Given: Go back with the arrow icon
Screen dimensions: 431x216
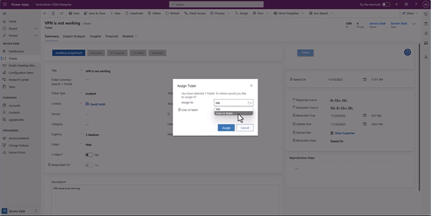Looking at the screenshot, I should (45, 13).
